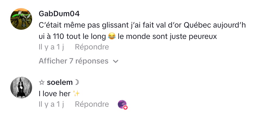The width and height of the screenshot is (259, 114).
Task: Reply to GabDum04's comment
Action: 92,47
